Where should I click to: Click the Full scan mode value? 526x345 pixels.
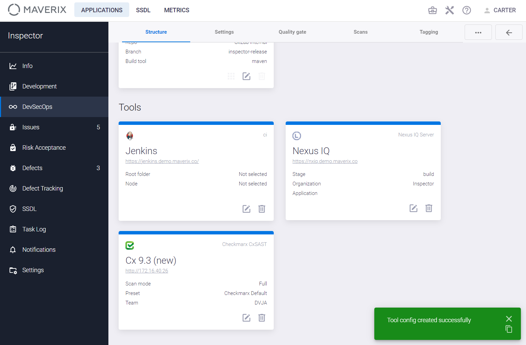pos(263,284)
